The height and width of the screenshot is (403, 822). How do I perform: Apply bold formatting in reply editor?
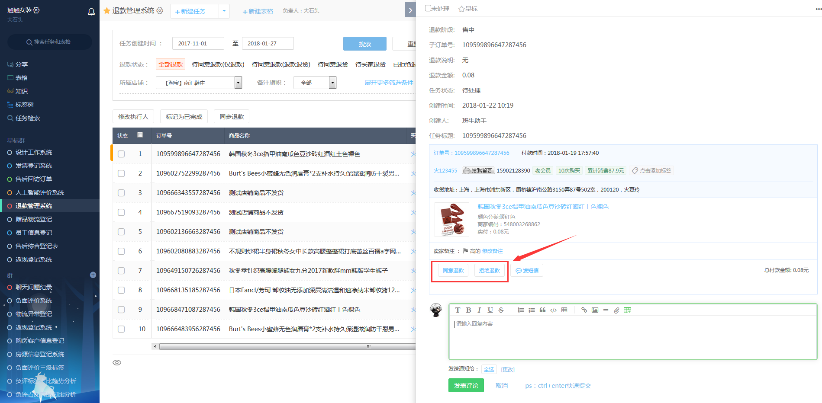point(468,310)
